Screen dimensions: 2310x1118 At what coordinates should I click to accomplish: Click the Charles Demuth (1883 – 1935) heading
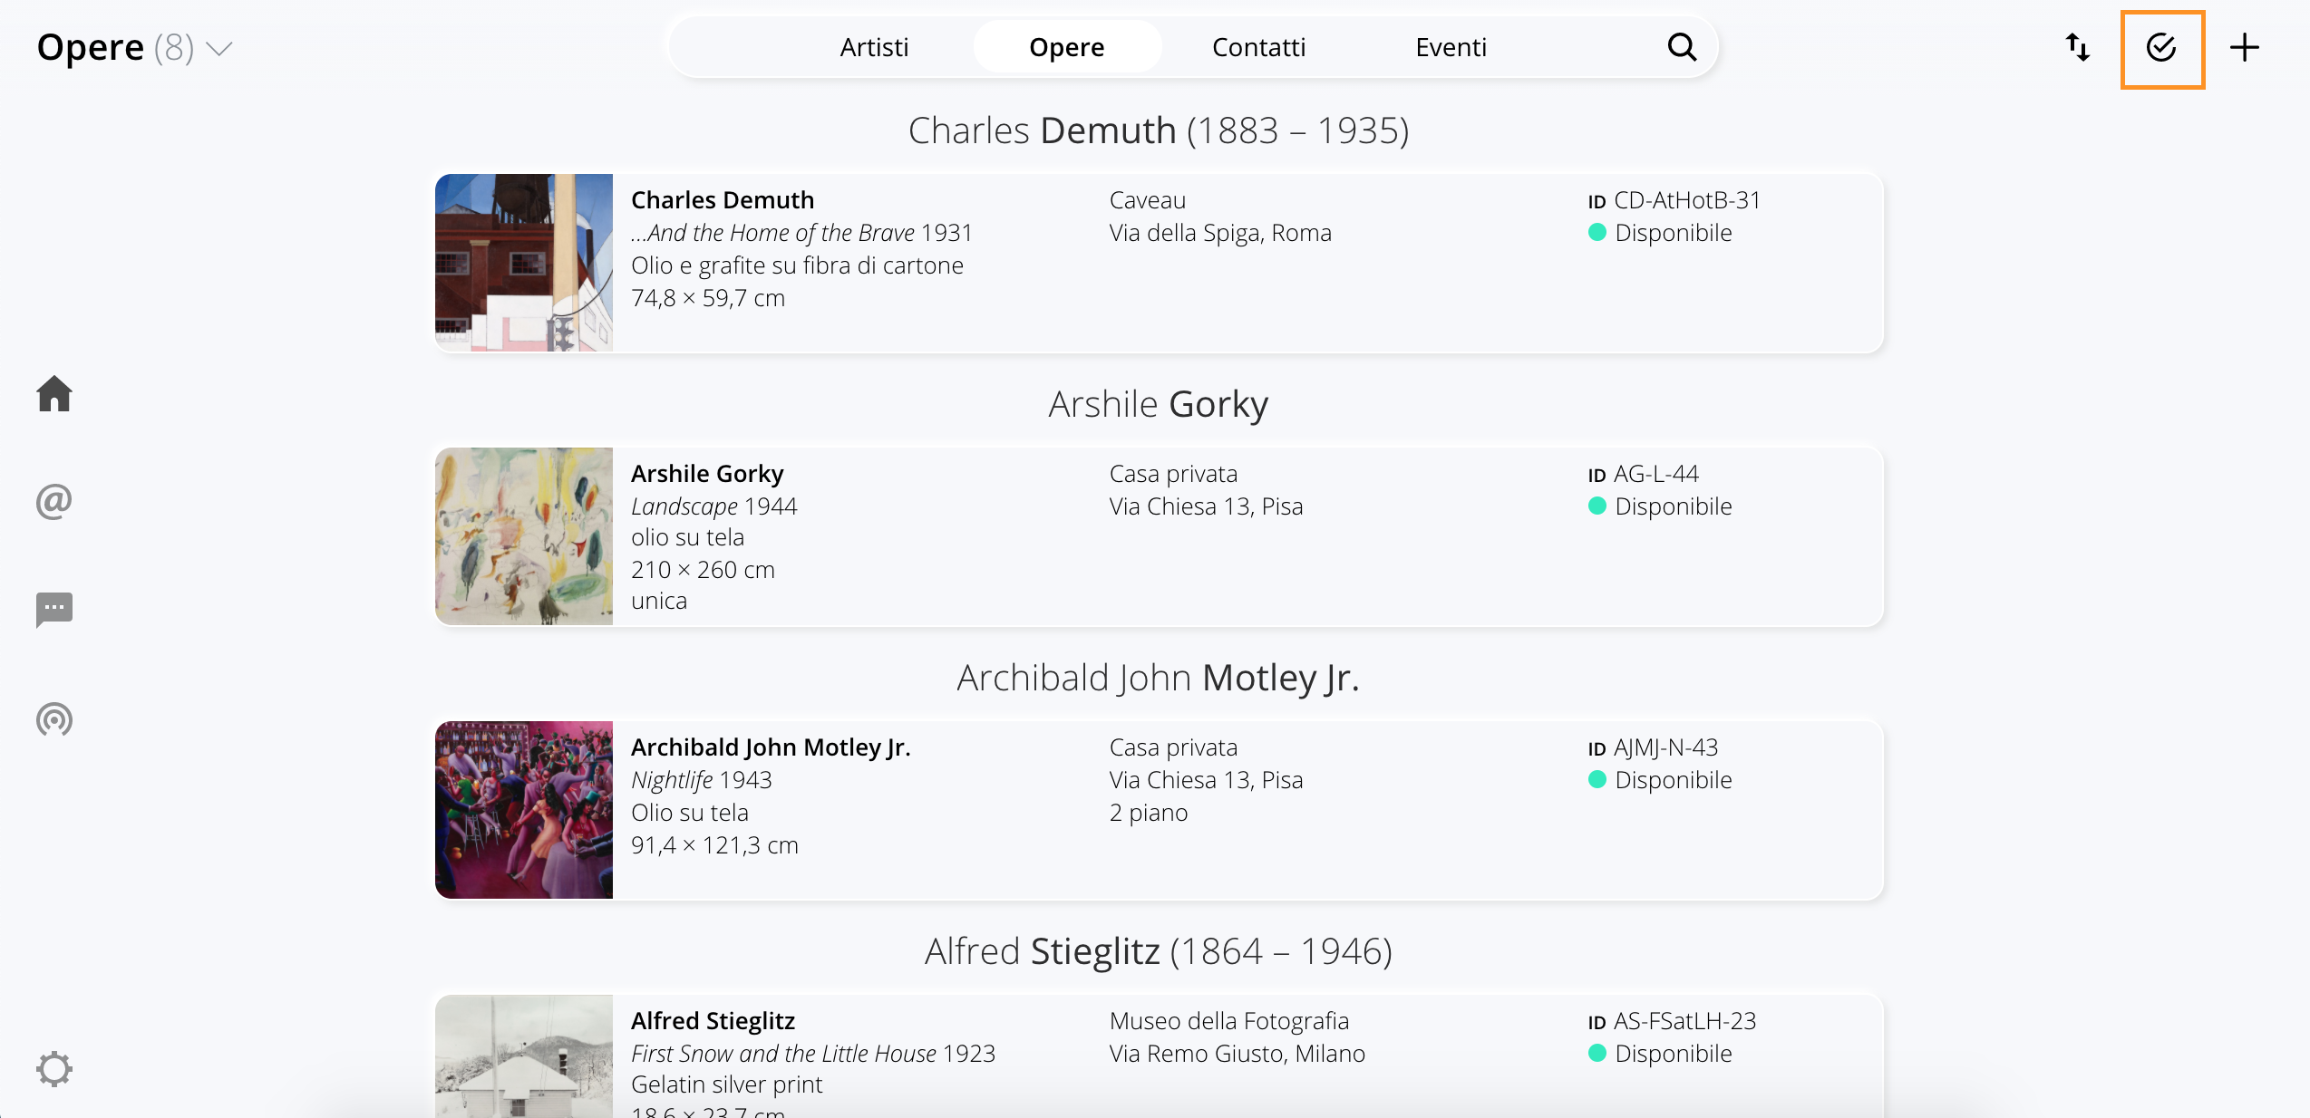(x=1159, y=130)
